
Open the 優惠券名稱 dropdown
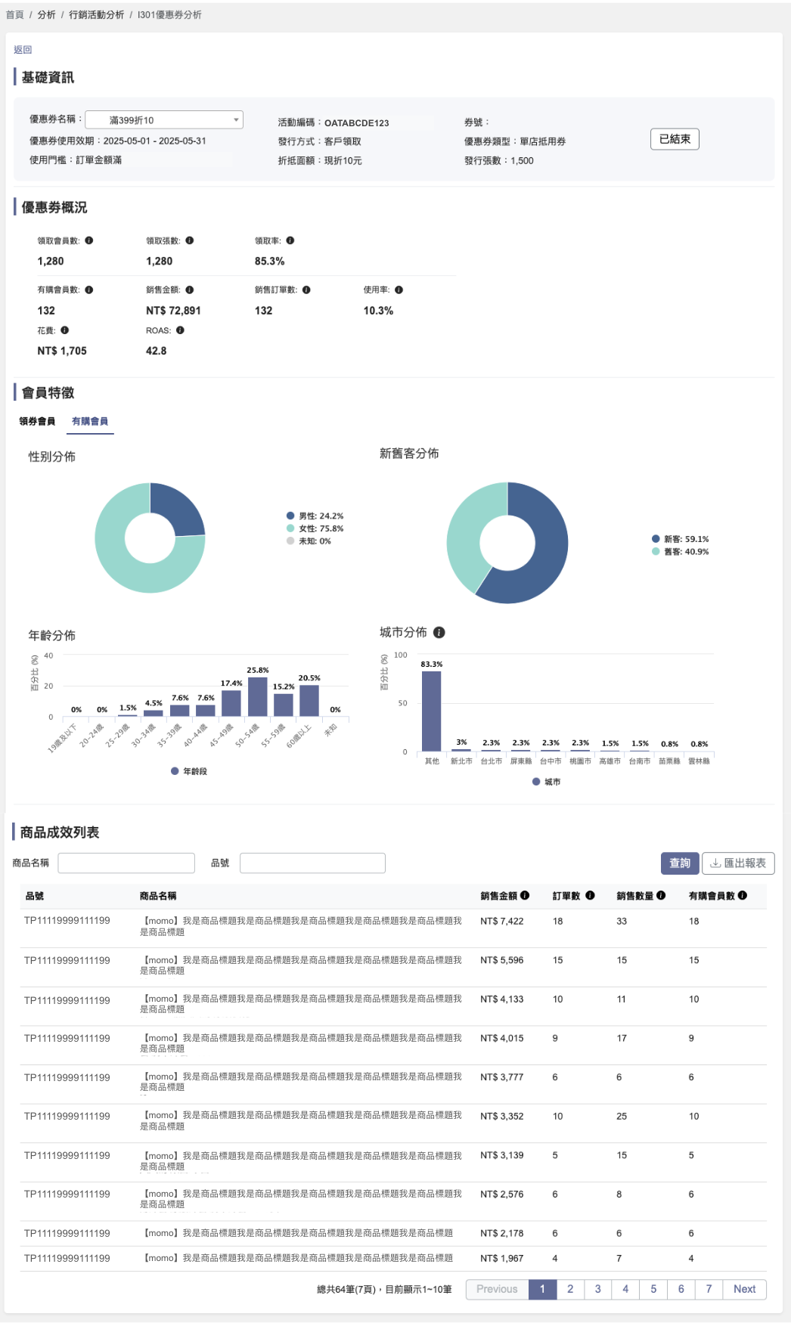coord(164,120)
